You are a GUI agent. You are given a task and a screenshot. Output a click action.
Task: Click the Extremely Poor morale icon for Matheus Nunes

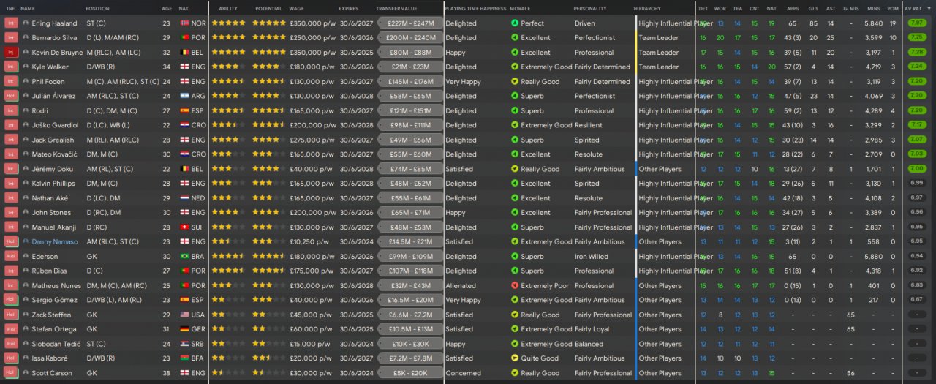click(514, 285)
